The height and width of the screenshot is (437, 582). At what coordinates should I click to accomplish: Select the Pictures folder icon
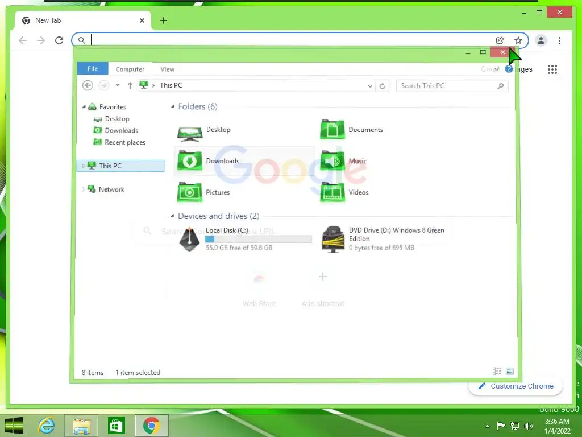click(x=190, y=192)
